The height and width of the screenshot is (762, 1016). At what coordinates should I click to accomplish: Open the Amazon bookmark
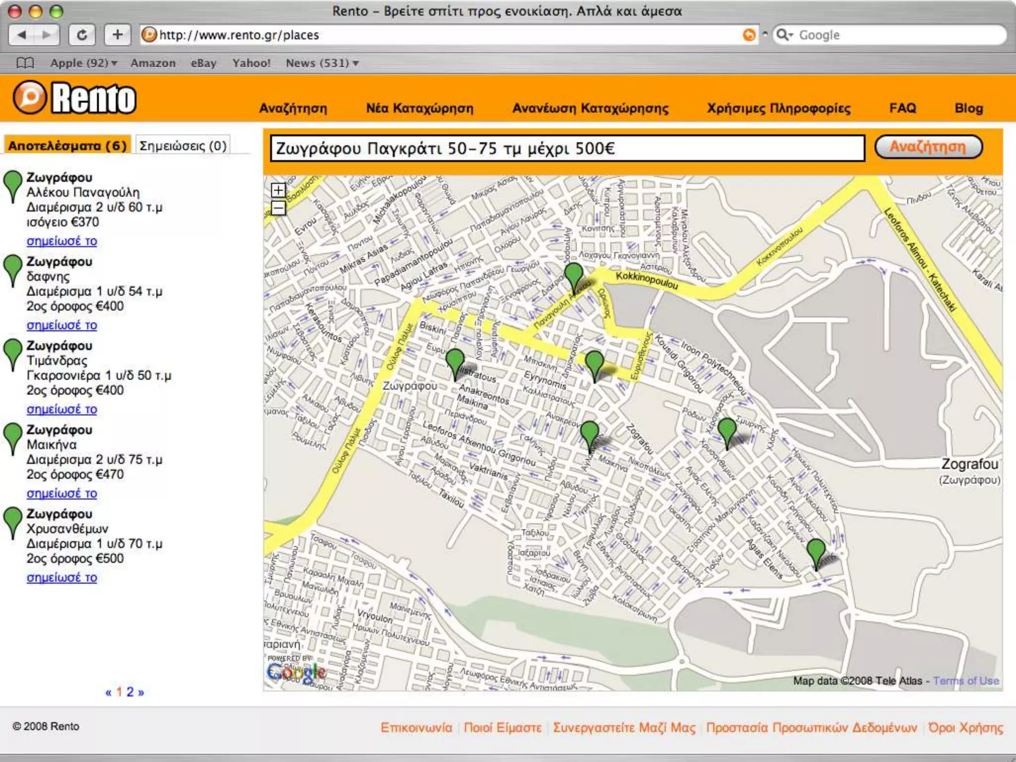[x=153, y=63]
